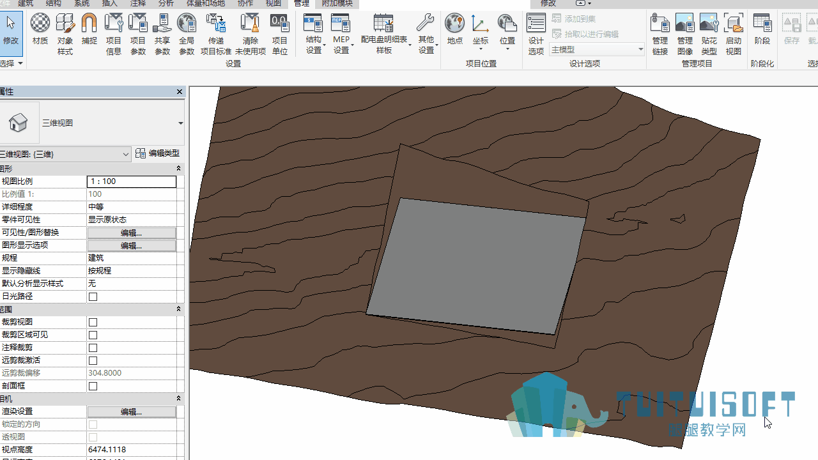Viewport: 818px width, 460px height.
Task: Open 全局参数 (Global Parameters)
Action: (187, 34)
